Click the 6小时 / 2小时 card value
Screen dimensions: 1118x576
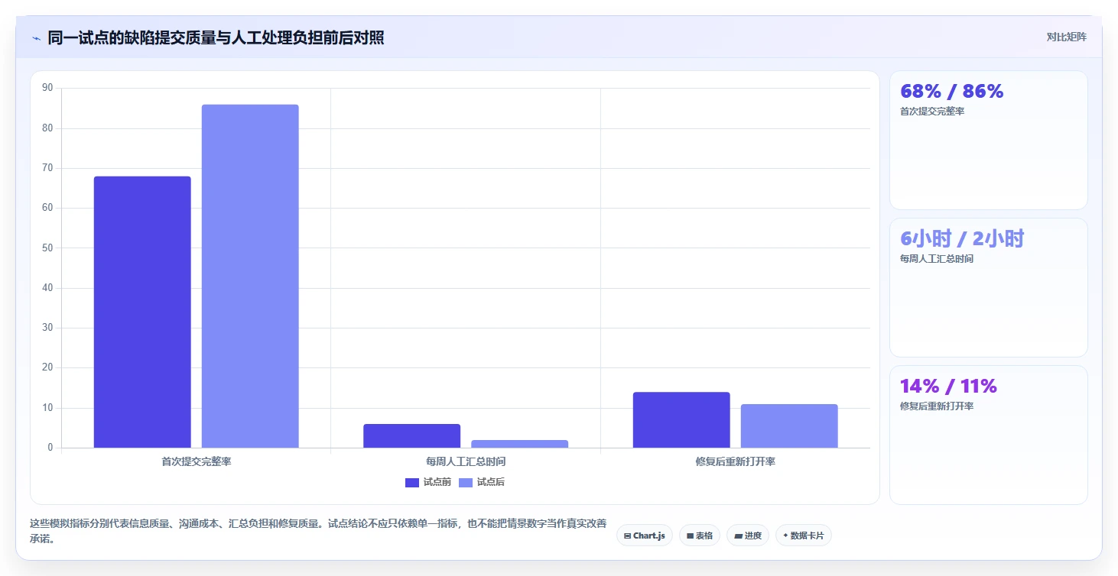pyautogui.click(x=961, y=239)
